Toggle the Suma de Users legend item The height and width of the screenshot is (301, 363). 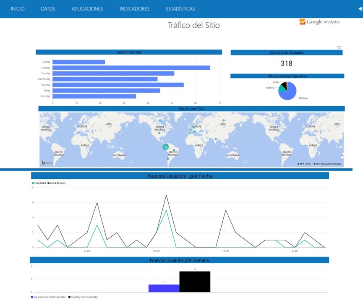(x=57, y=183)
